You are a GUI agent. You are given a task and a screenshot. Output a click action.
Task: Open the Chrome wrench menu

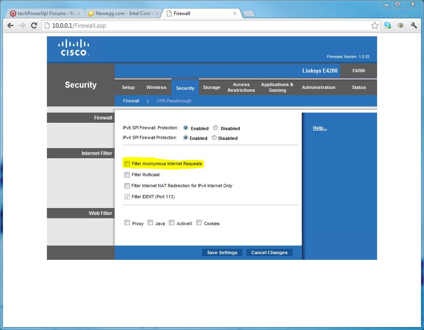414,25
